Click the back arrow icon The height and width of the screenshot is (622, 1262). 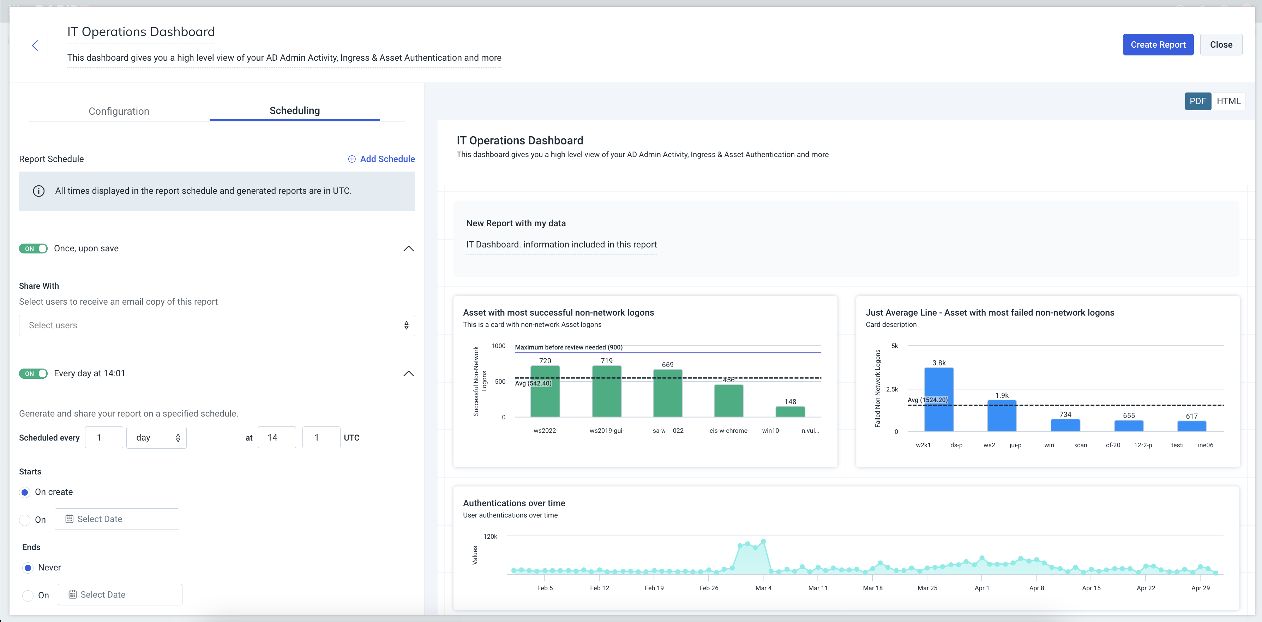coord(35,46)
